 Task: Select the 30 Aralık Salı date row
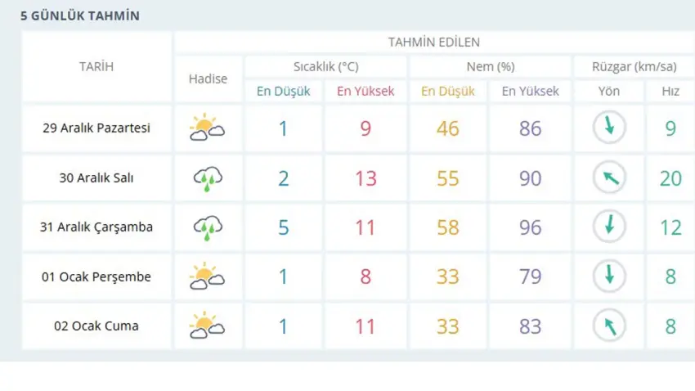tap(96, 178)
